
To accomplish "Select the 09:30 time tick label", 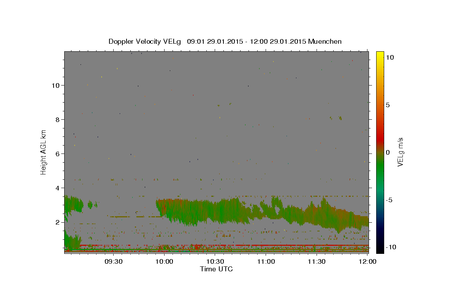I will [114, 261].
